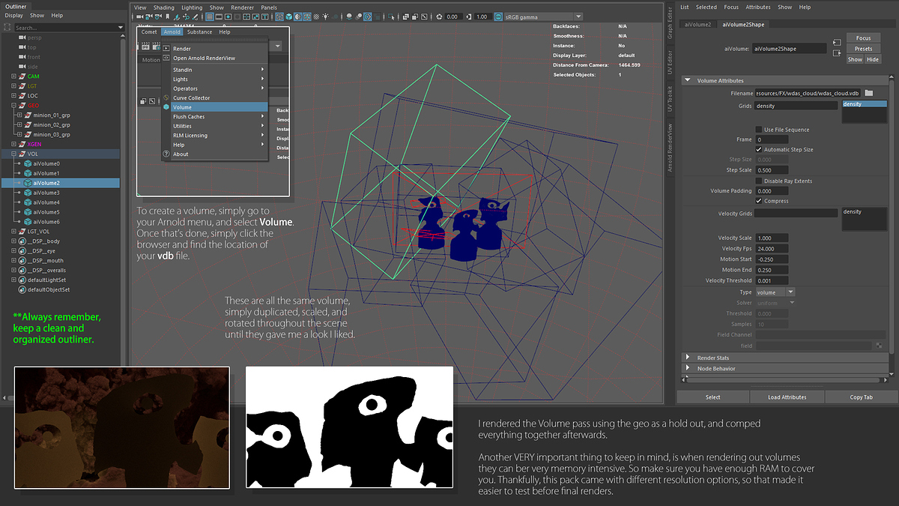Click the input connection icon beside aiVolume field
The image size is (899, 506).
pos(837,43)
